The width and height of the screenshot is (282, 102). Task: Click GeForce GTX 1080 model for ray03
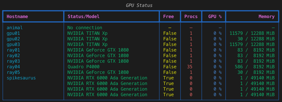coord(98,61)
